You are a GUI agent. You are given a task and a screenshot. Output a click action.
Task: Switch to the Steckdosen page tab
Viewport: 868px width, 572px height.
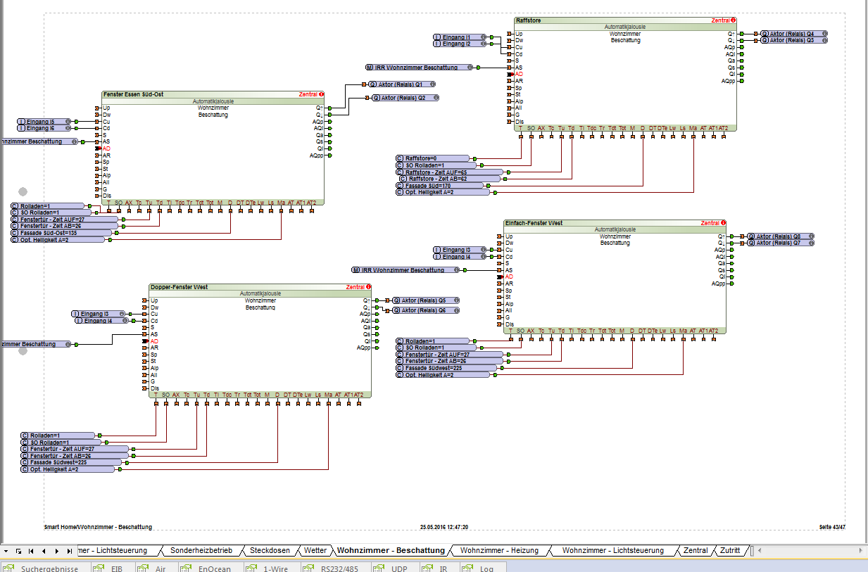point(270,550)
